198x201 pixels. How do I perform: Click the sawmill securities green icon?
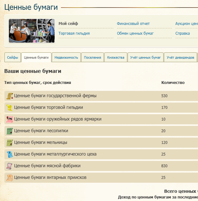[9, 131]
